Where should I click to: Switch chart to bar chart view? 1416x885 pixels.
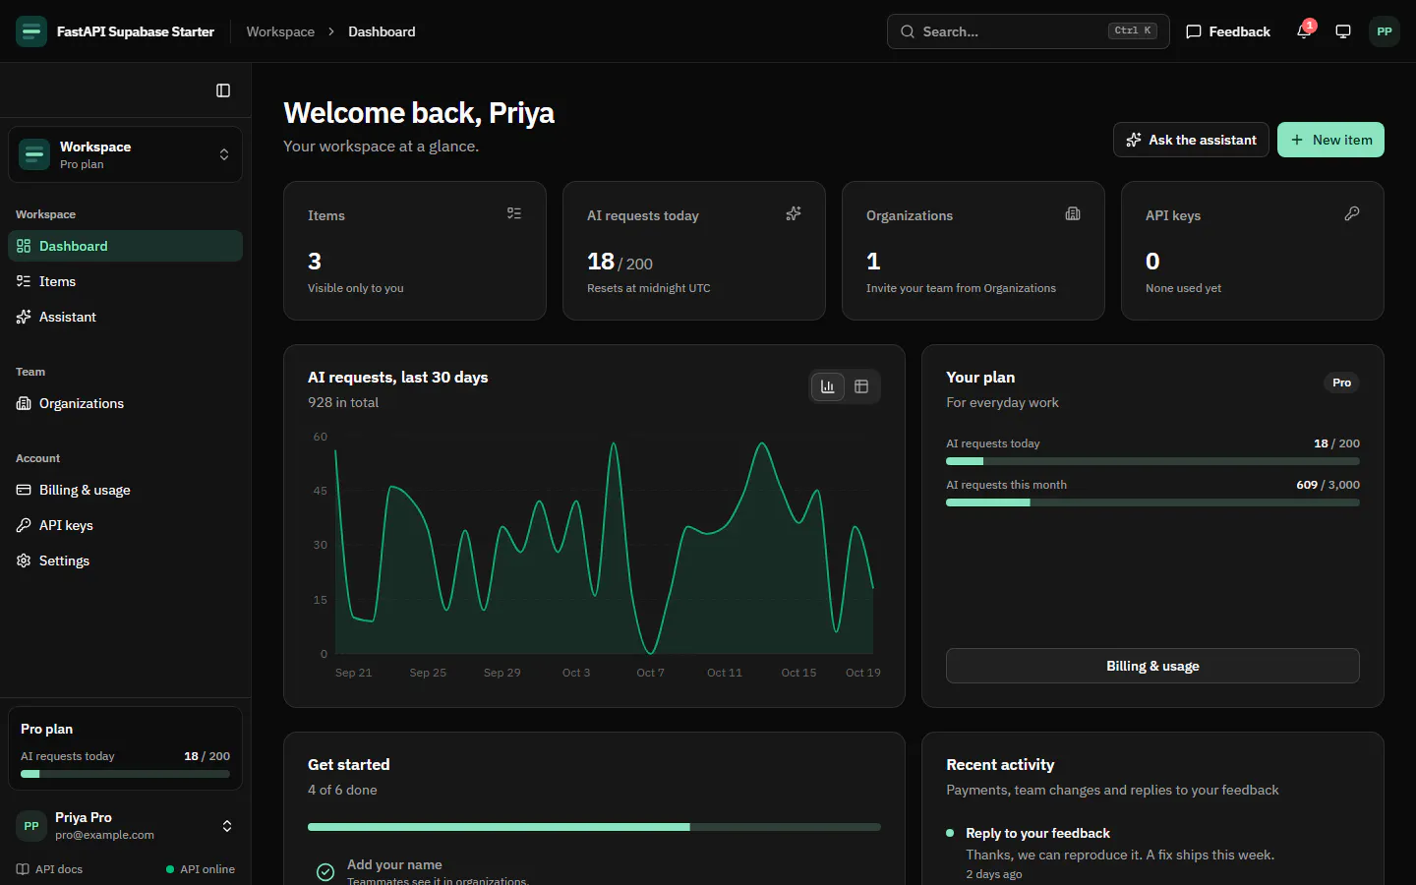[x=828, y=386]
